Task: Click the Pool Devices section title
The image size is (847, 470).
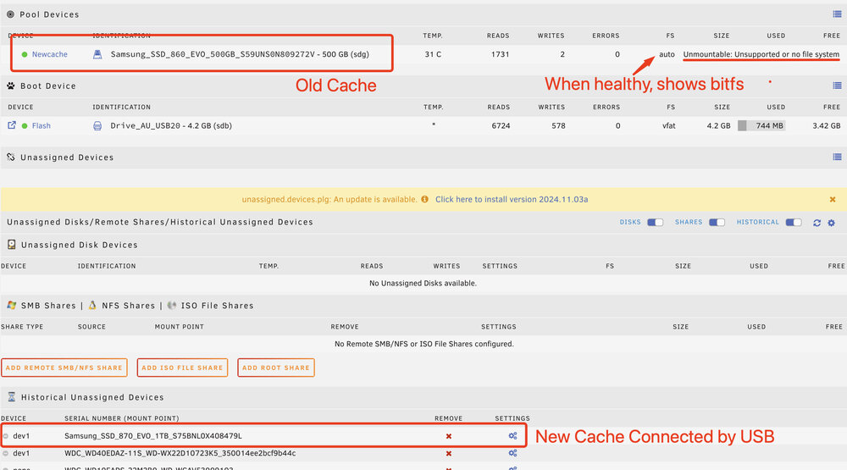Action: [x=49, y=14]
